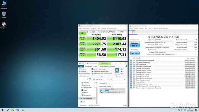This screenshot has height=112, width=199.
Task: Open Диск menu in CrystalDiskInfo
Action: pyautogui.click(x=150, y=29)
